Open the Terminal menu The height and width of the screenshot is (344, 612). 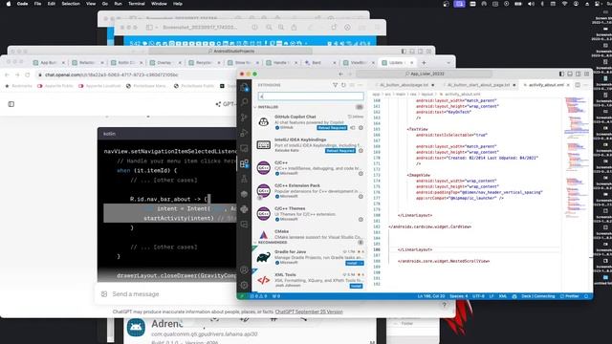(137, 4)
